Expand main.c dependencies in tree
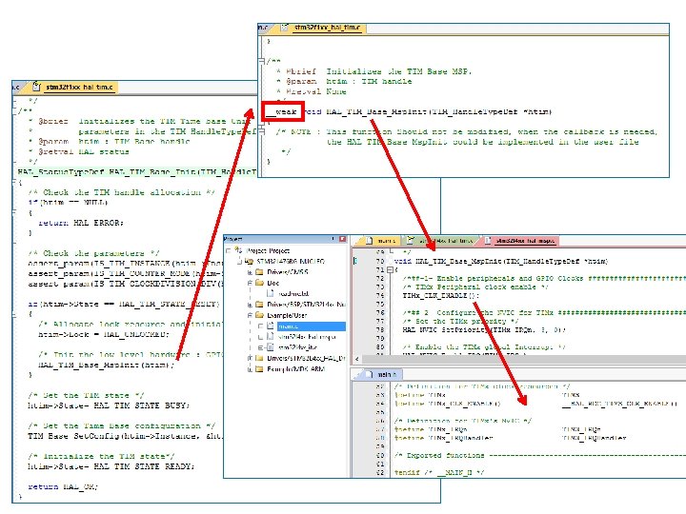This screenshot has height=514, width=686. pos(261,326)
